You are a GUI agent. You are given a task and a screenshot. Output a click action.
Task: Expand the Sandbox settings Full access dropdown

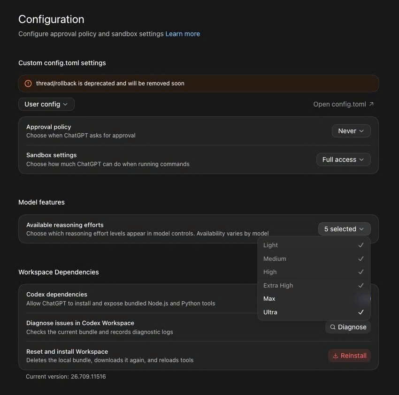tap(343, 160)
